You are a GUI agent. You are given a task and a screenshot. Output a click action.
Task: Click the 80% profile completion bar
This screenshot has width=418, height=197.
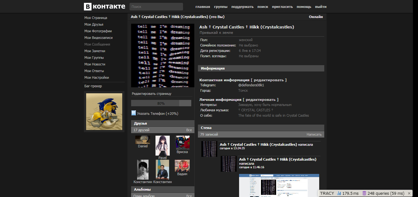(161, 103)
